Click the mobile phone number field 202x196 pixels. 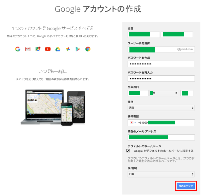coord(161,122)
